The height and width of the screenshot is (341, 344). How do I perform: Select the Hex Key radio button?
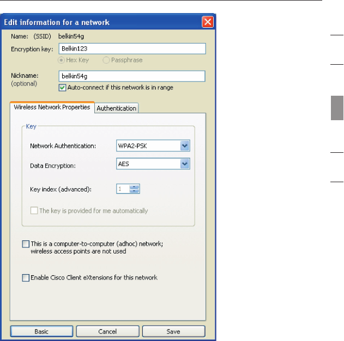click(61, 60)
